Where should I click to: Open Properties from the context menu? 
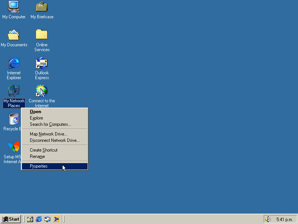(x=54, y=166)
